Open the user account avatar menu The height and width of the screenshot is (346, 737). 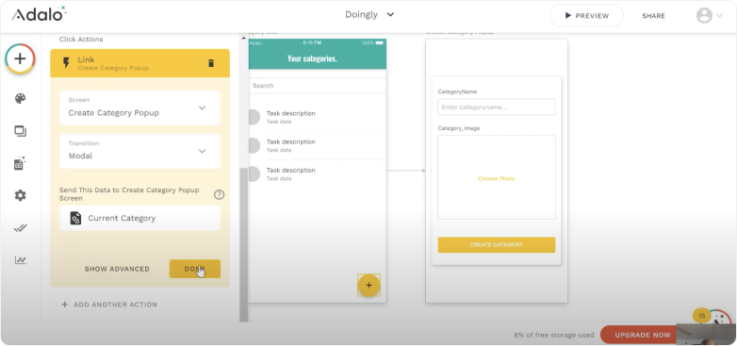[710, 15]
